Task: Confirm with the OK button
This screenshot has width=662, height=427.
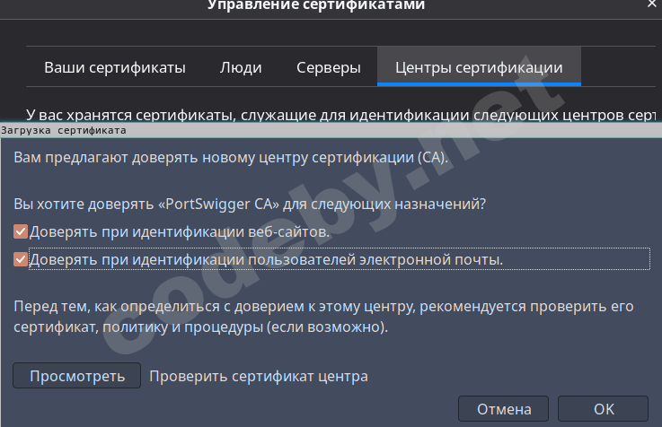Action: tap(604, 409)
